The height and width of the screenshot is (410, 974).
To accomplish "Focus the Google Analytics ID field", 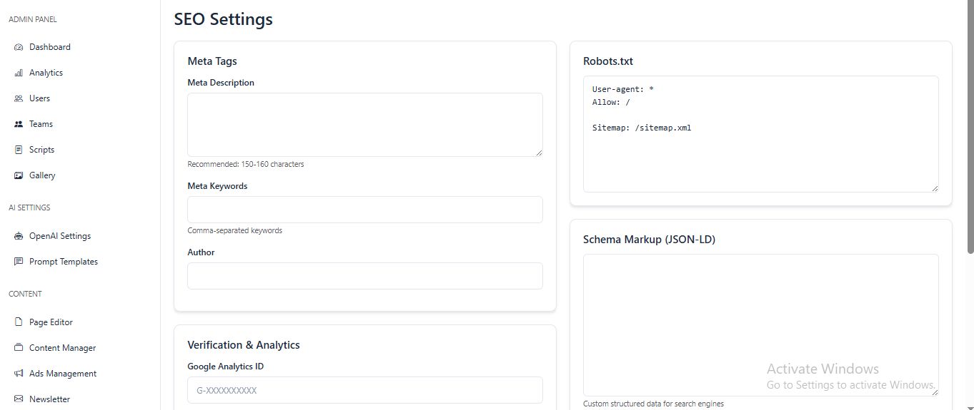I will point(364,390).
